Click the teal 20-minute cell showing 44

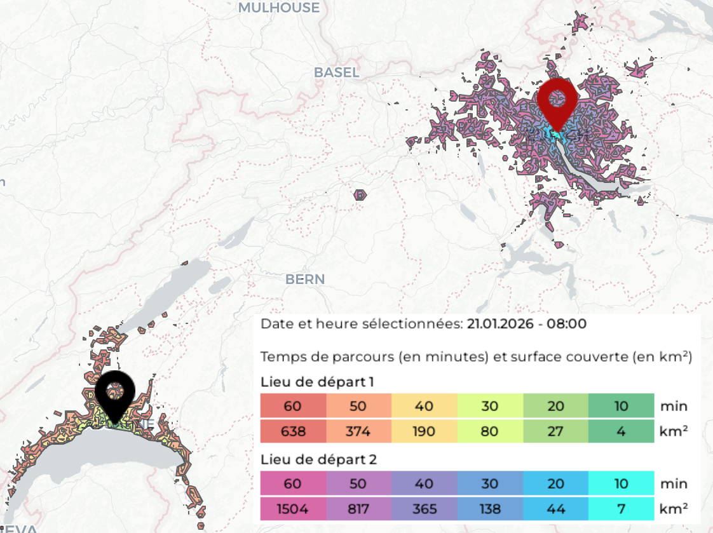(x=555, y=509)
